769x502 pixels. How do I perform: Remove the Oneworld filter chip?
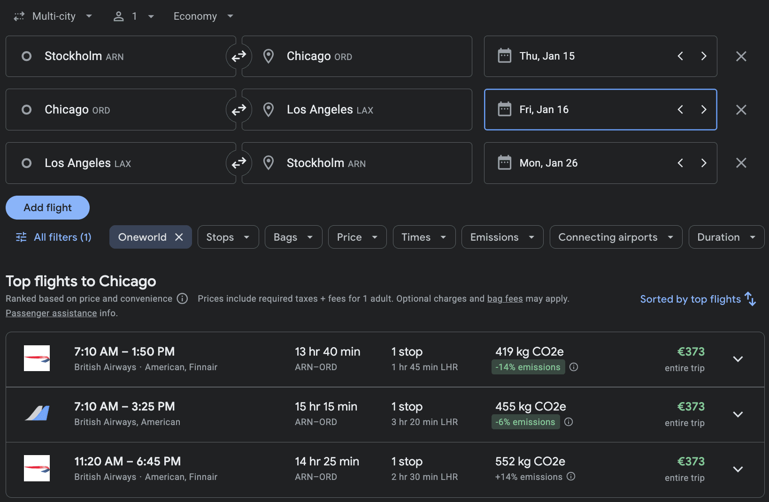(179, 237)
